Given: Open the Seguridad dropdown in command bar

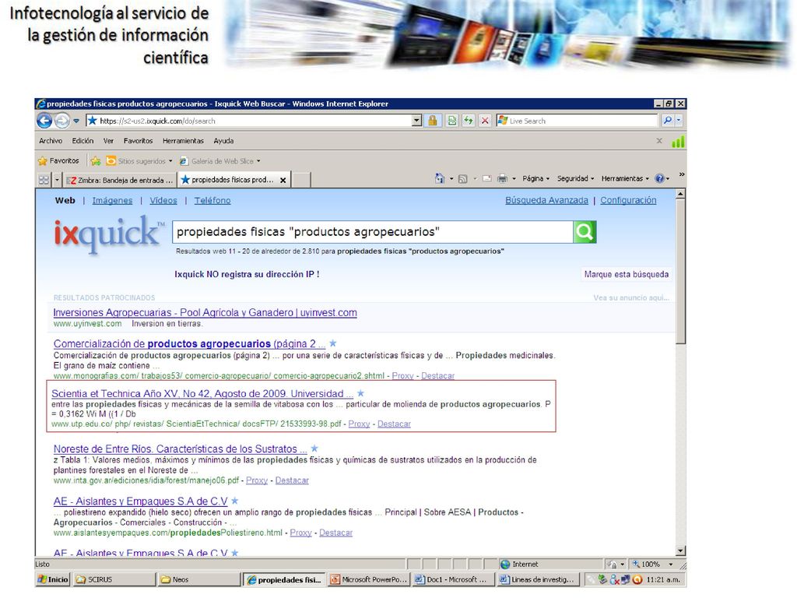Looking at the screenshot, I should pyautogui.click(x=575, y=178).
